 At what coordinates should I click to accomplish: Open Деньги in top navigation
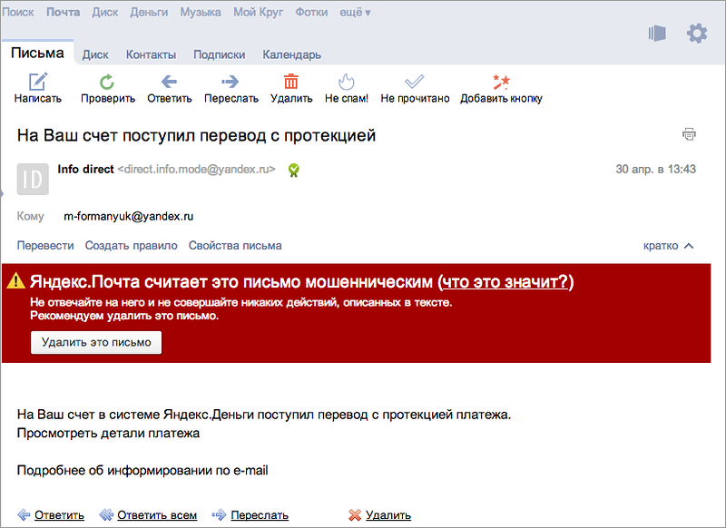[149, 12]
